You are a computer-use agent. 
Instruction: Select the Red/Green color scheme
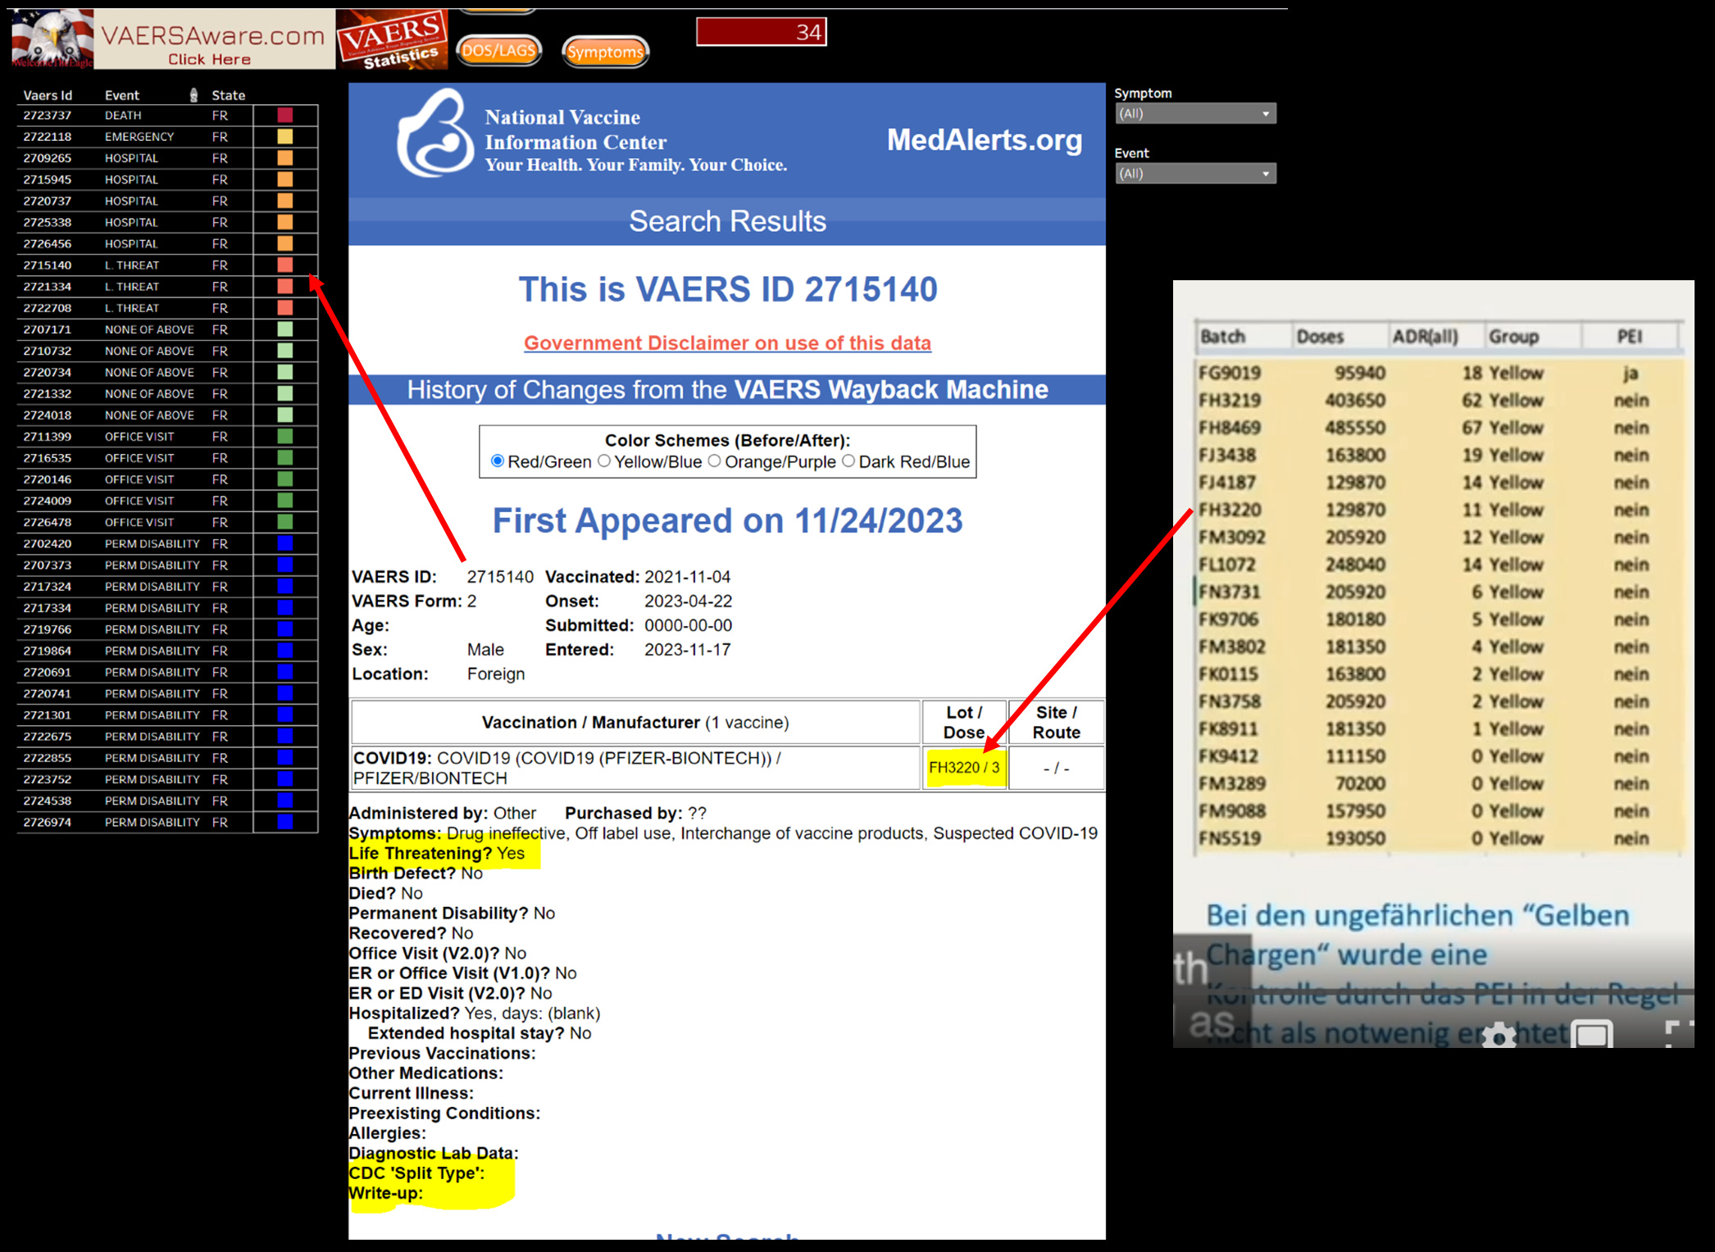497,461
